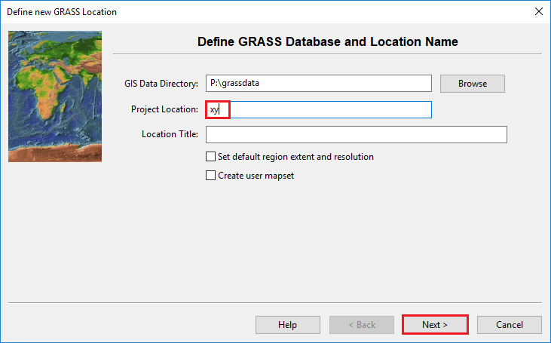This screenshot has height=343, width=551.
Task: Proceed with the 'Next >' button
Action: pos(435,325)
